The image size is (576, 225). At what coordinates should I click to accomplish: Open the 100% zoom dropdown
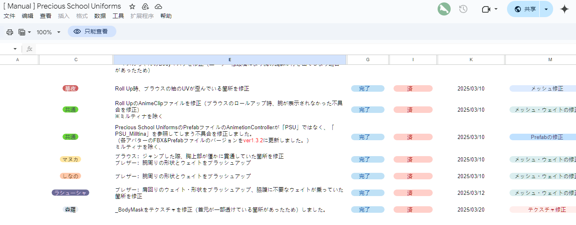(x=48, y=32)
